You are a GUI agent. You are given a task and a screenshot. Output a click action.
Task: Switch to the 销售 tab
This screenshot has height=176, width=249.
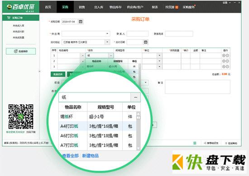pos(82,7)
